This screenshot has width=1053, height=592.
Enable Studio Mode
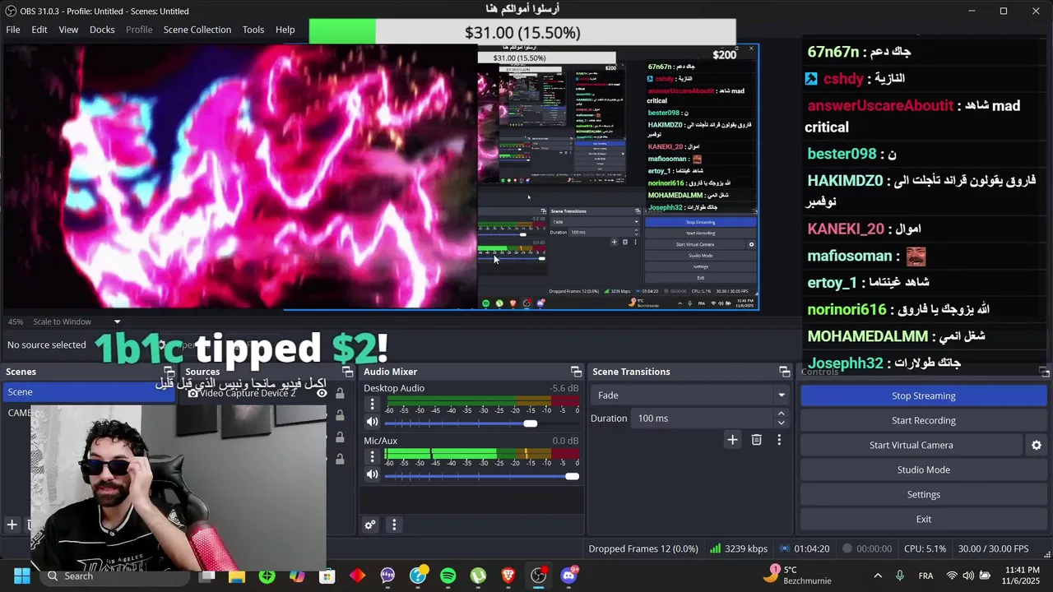(x=924, y=469)
